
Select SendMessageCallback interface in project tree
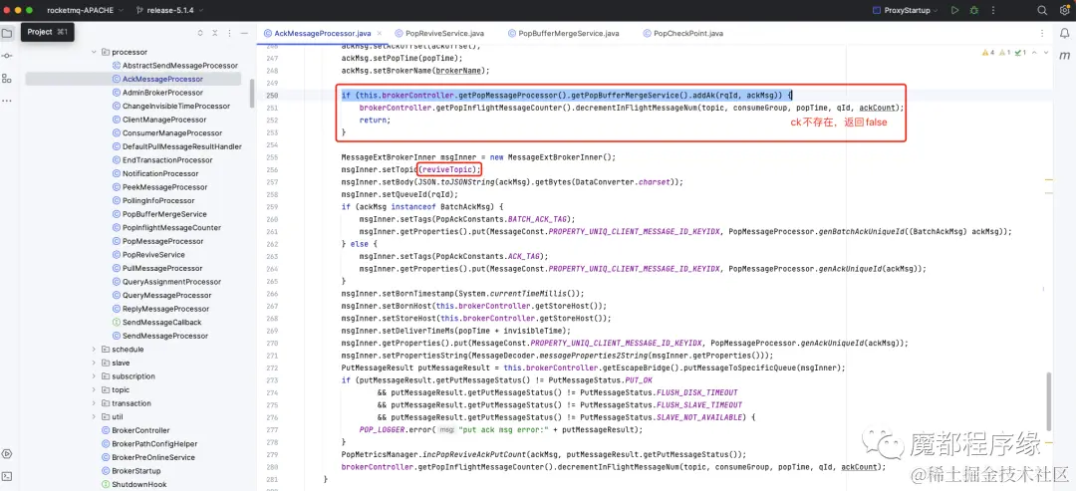pyautogui.click(x=162, y=323)
